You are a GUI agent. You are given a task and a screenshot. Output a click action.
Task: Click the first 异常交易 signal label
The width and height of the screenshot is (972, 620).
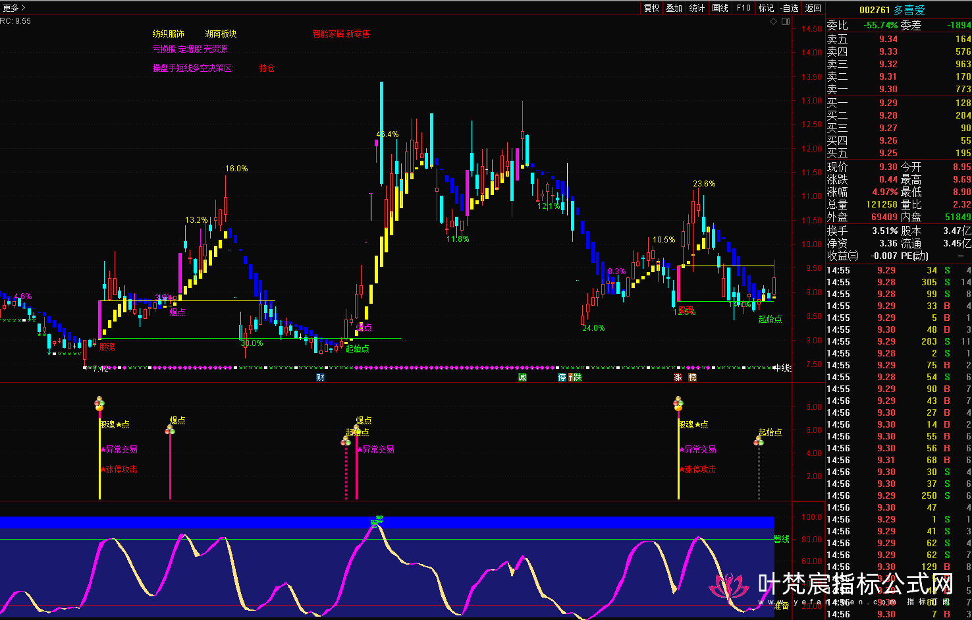120,449
